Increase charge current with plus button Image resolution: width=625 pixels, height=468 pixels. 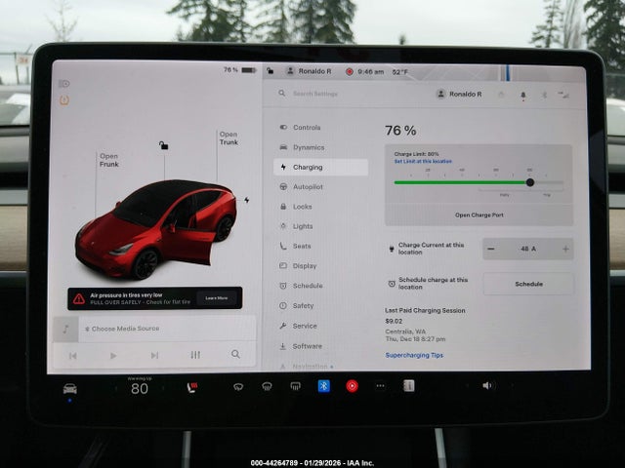[x=565, y=249]
